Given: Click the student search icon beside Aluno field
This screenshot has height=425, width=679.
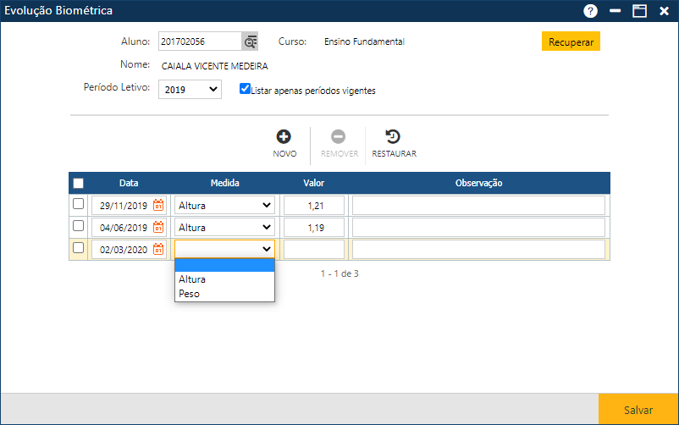Looking at the screenshot, I should (x=250, y=41).
